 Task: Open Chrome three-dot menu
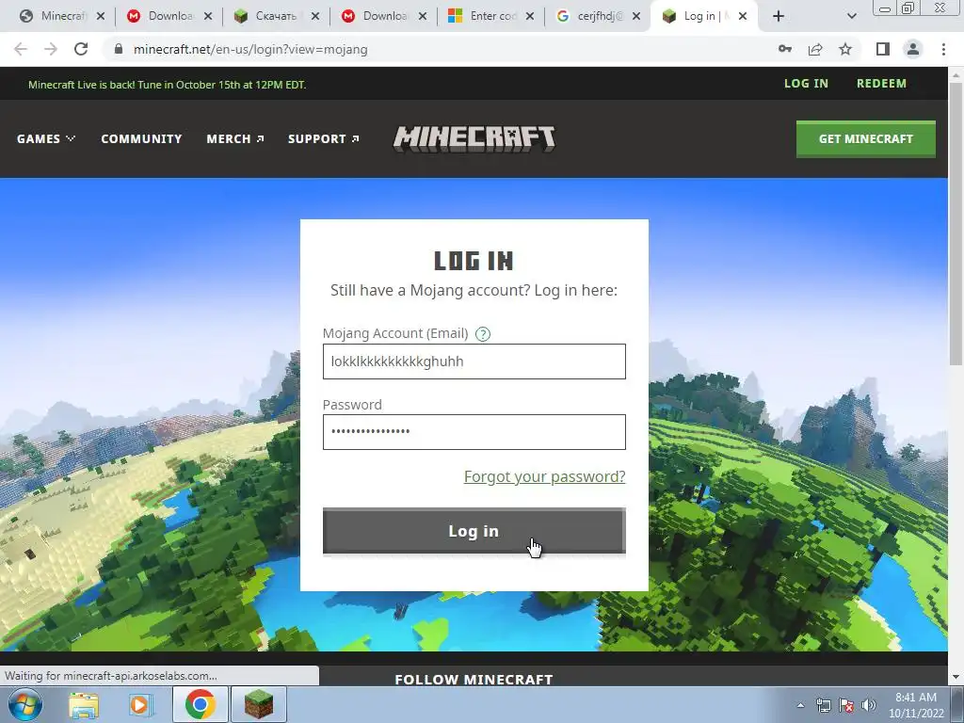tap(943, 49)
